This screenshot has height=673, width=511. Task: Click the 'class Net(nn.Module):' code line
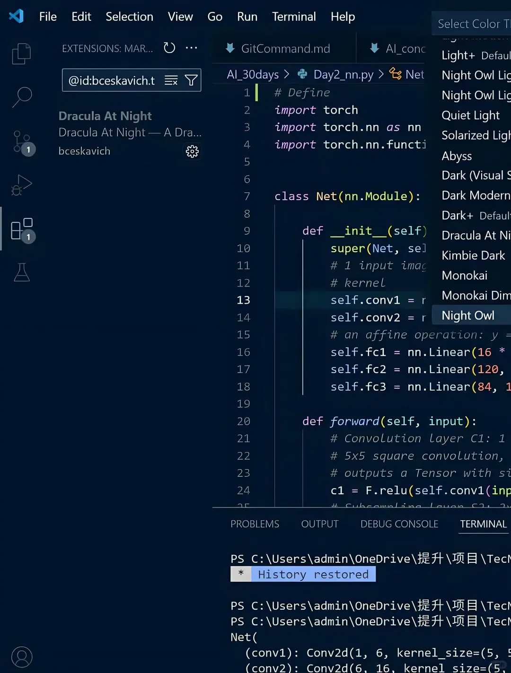pyautogui.click(x=347, y=196)
